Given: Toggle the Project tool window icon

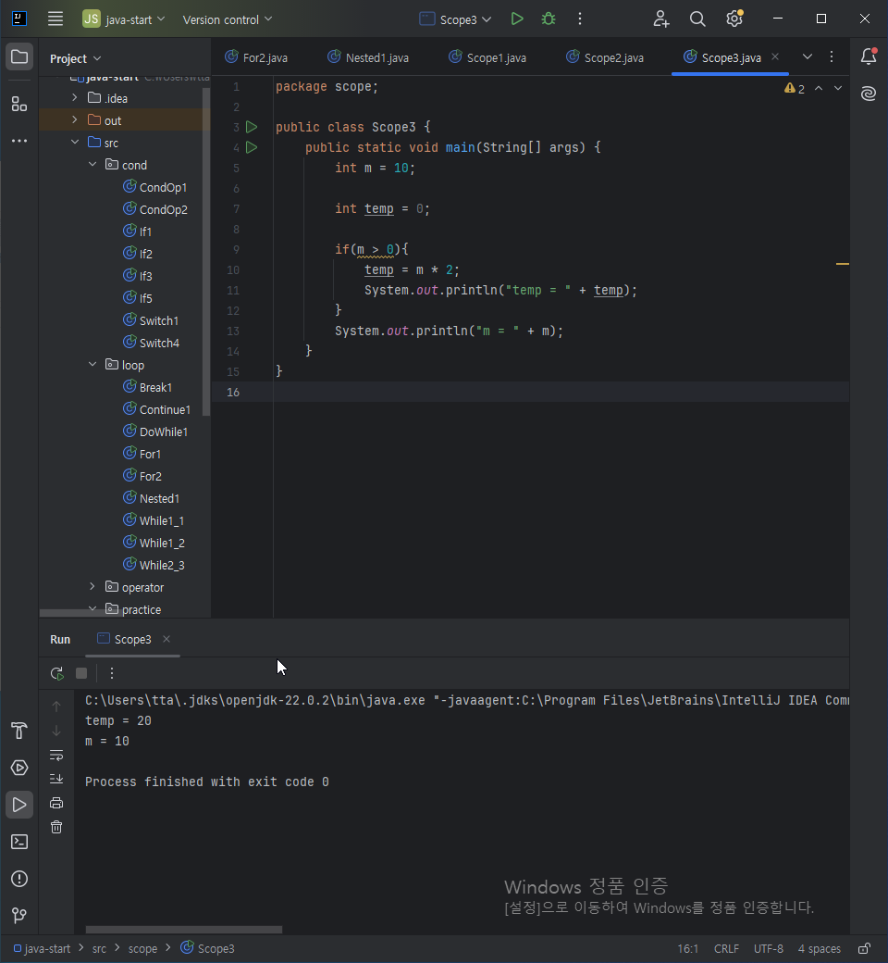Looking at the screenshot, I should 19,57.
